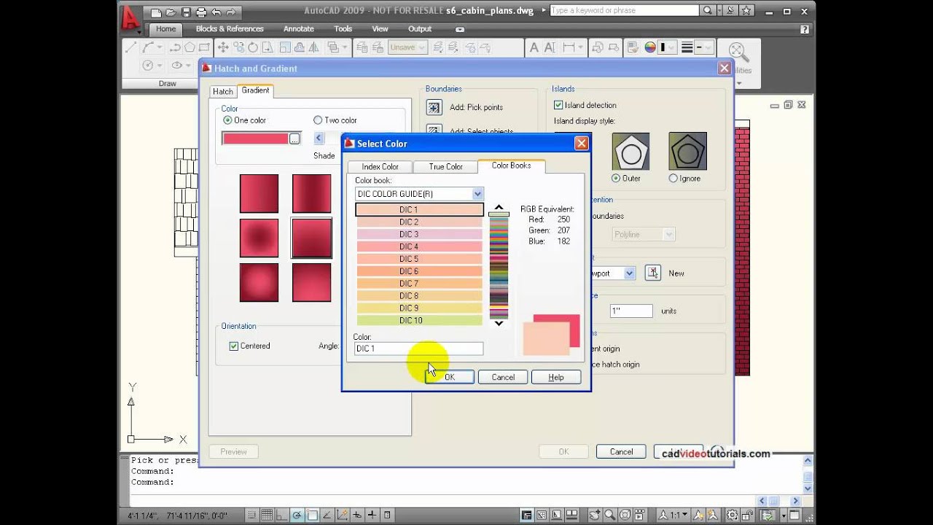Screen dimensions: 933x525
Task: Toggle the Centered checkbox
Action: [234, 346]
